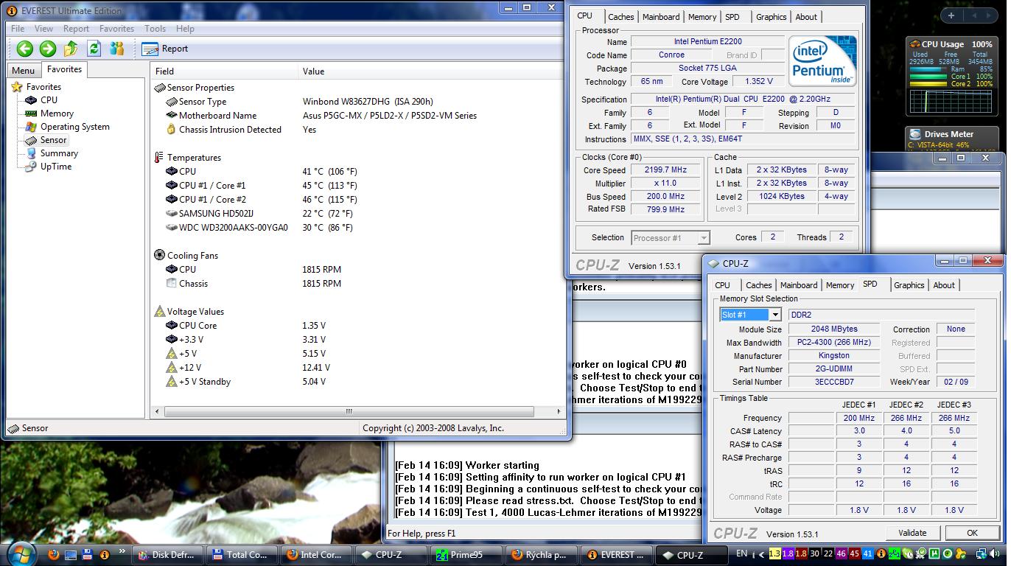Open the Graphics tab in lower CPU-Z window
1011x566 pixels.
pos(909,285)
